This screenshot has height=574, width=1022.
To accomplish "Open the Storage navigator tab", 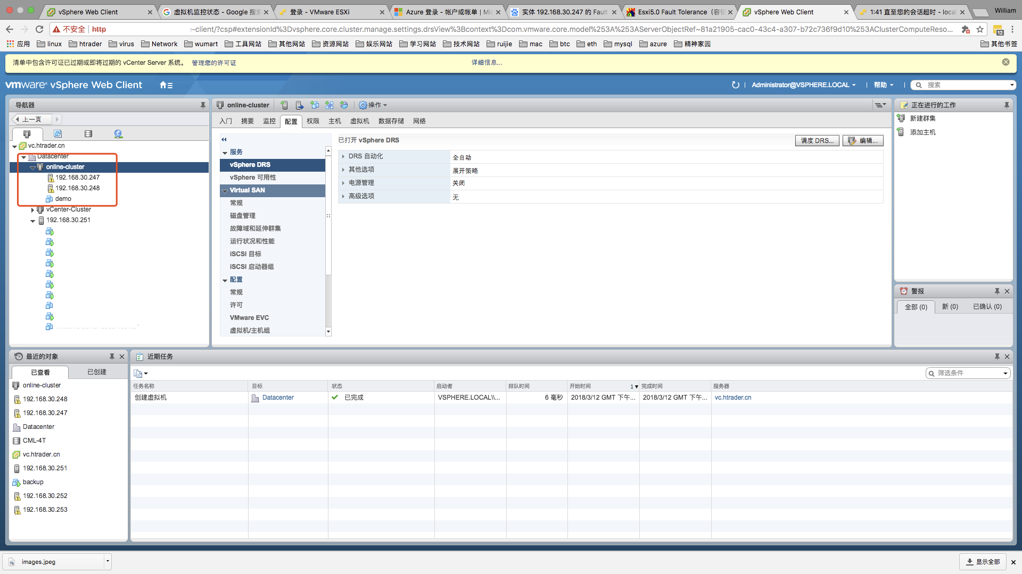I will (x=88, y=134).
